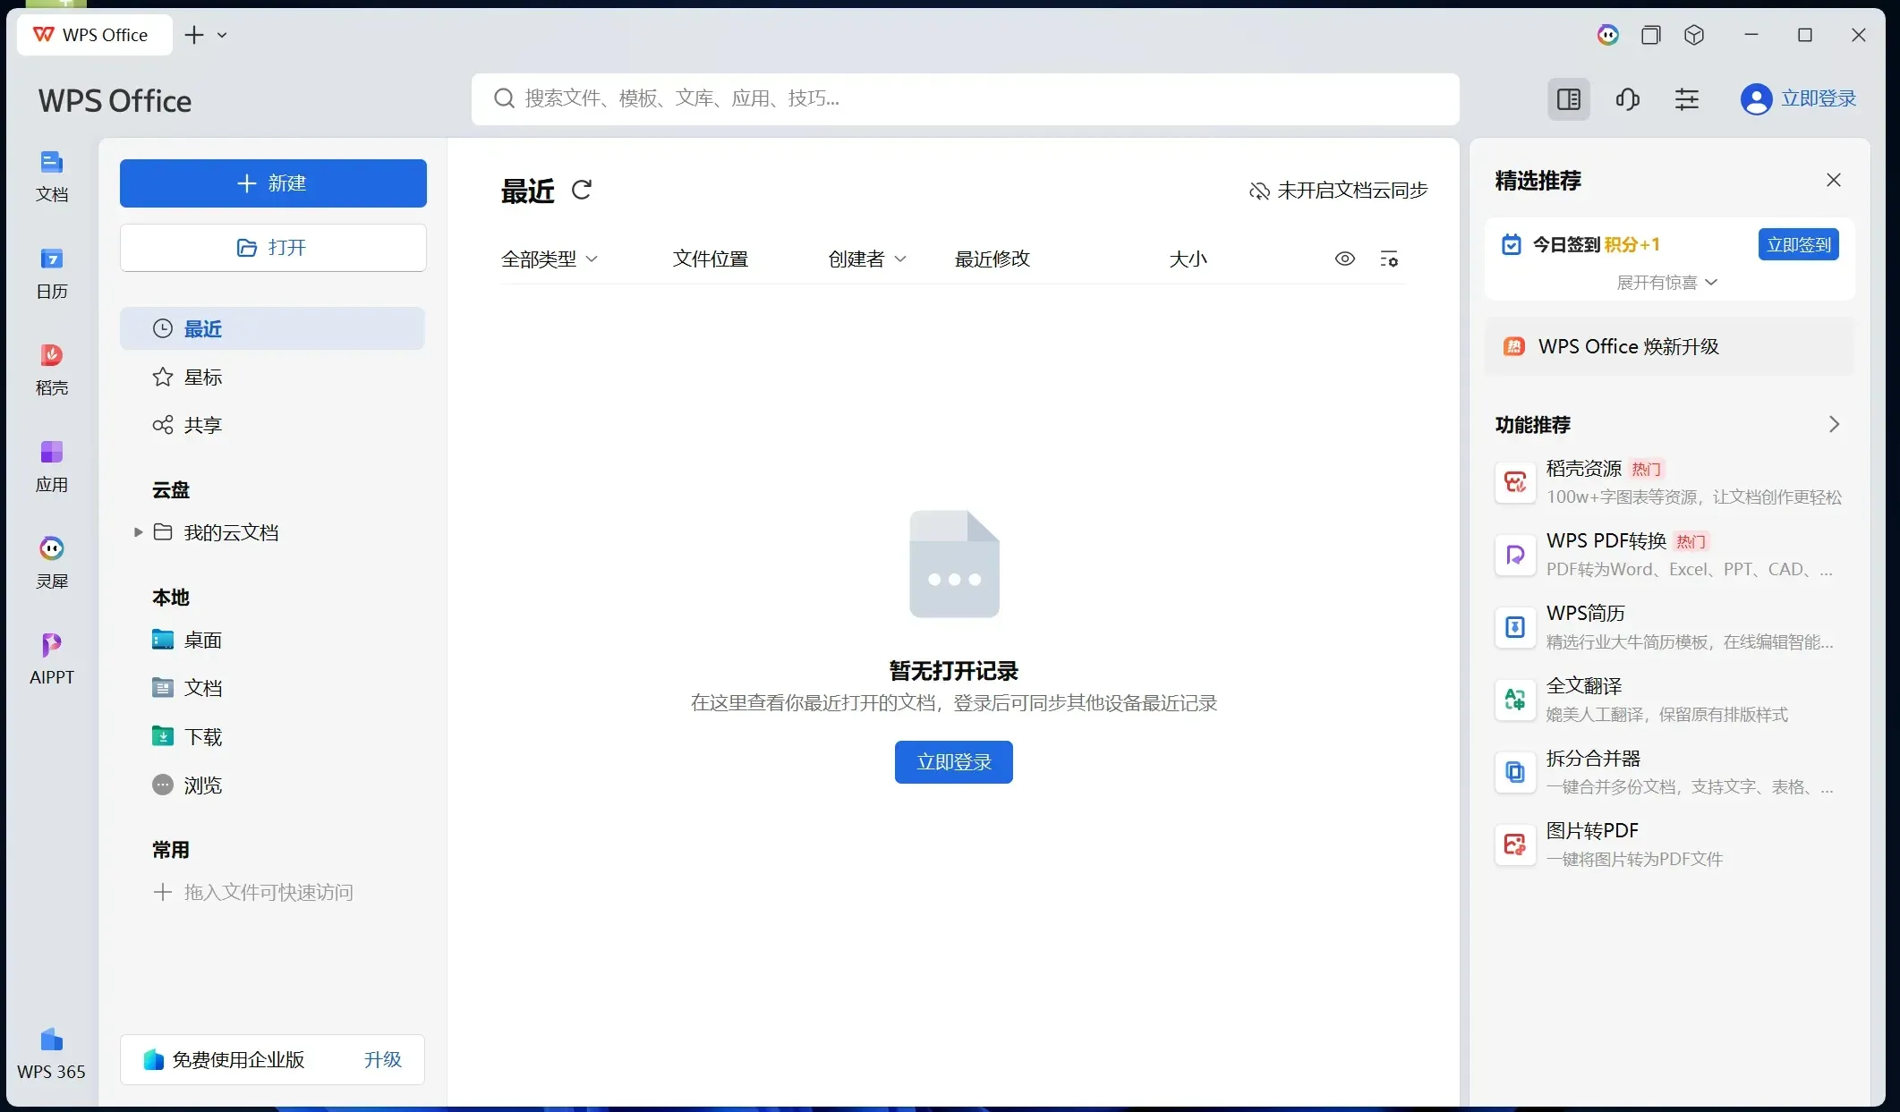
Task: Open customer service headset icon
Action: [1628, 99]
